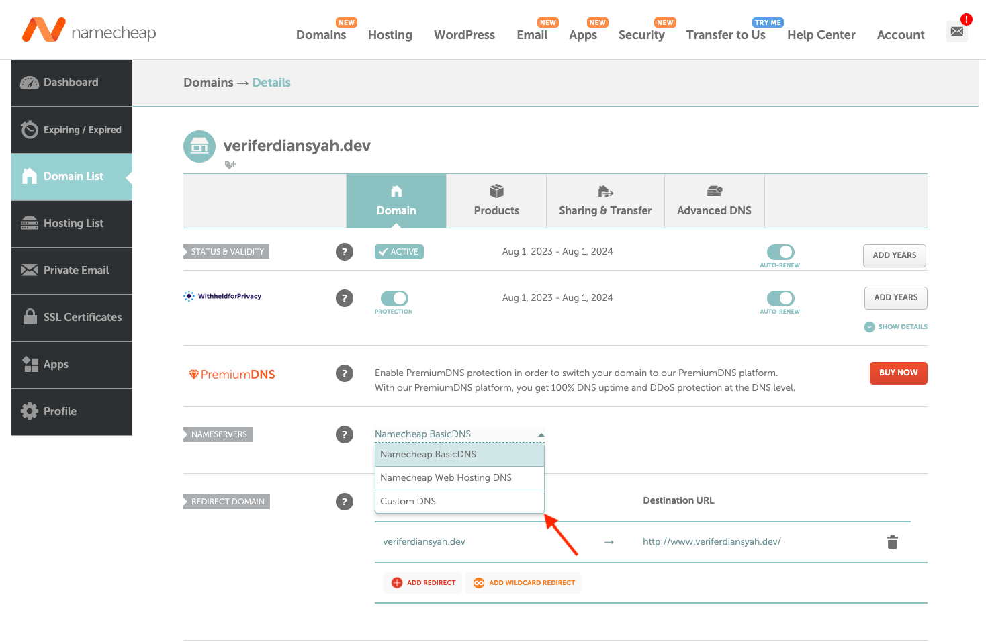The height and width of the screenshot is (642, 986).
Task: Open the Security top menu
Action: click(x=641, y=35)
